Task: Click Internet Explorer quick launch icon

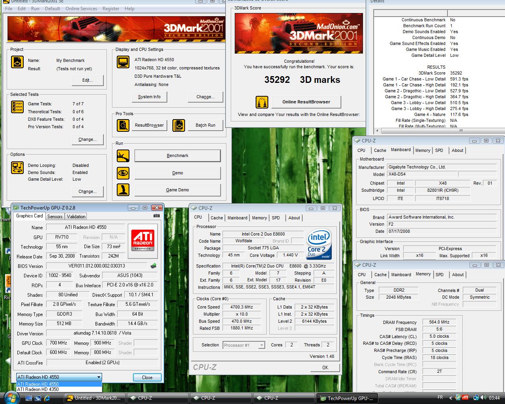Action: pos(47,398)
